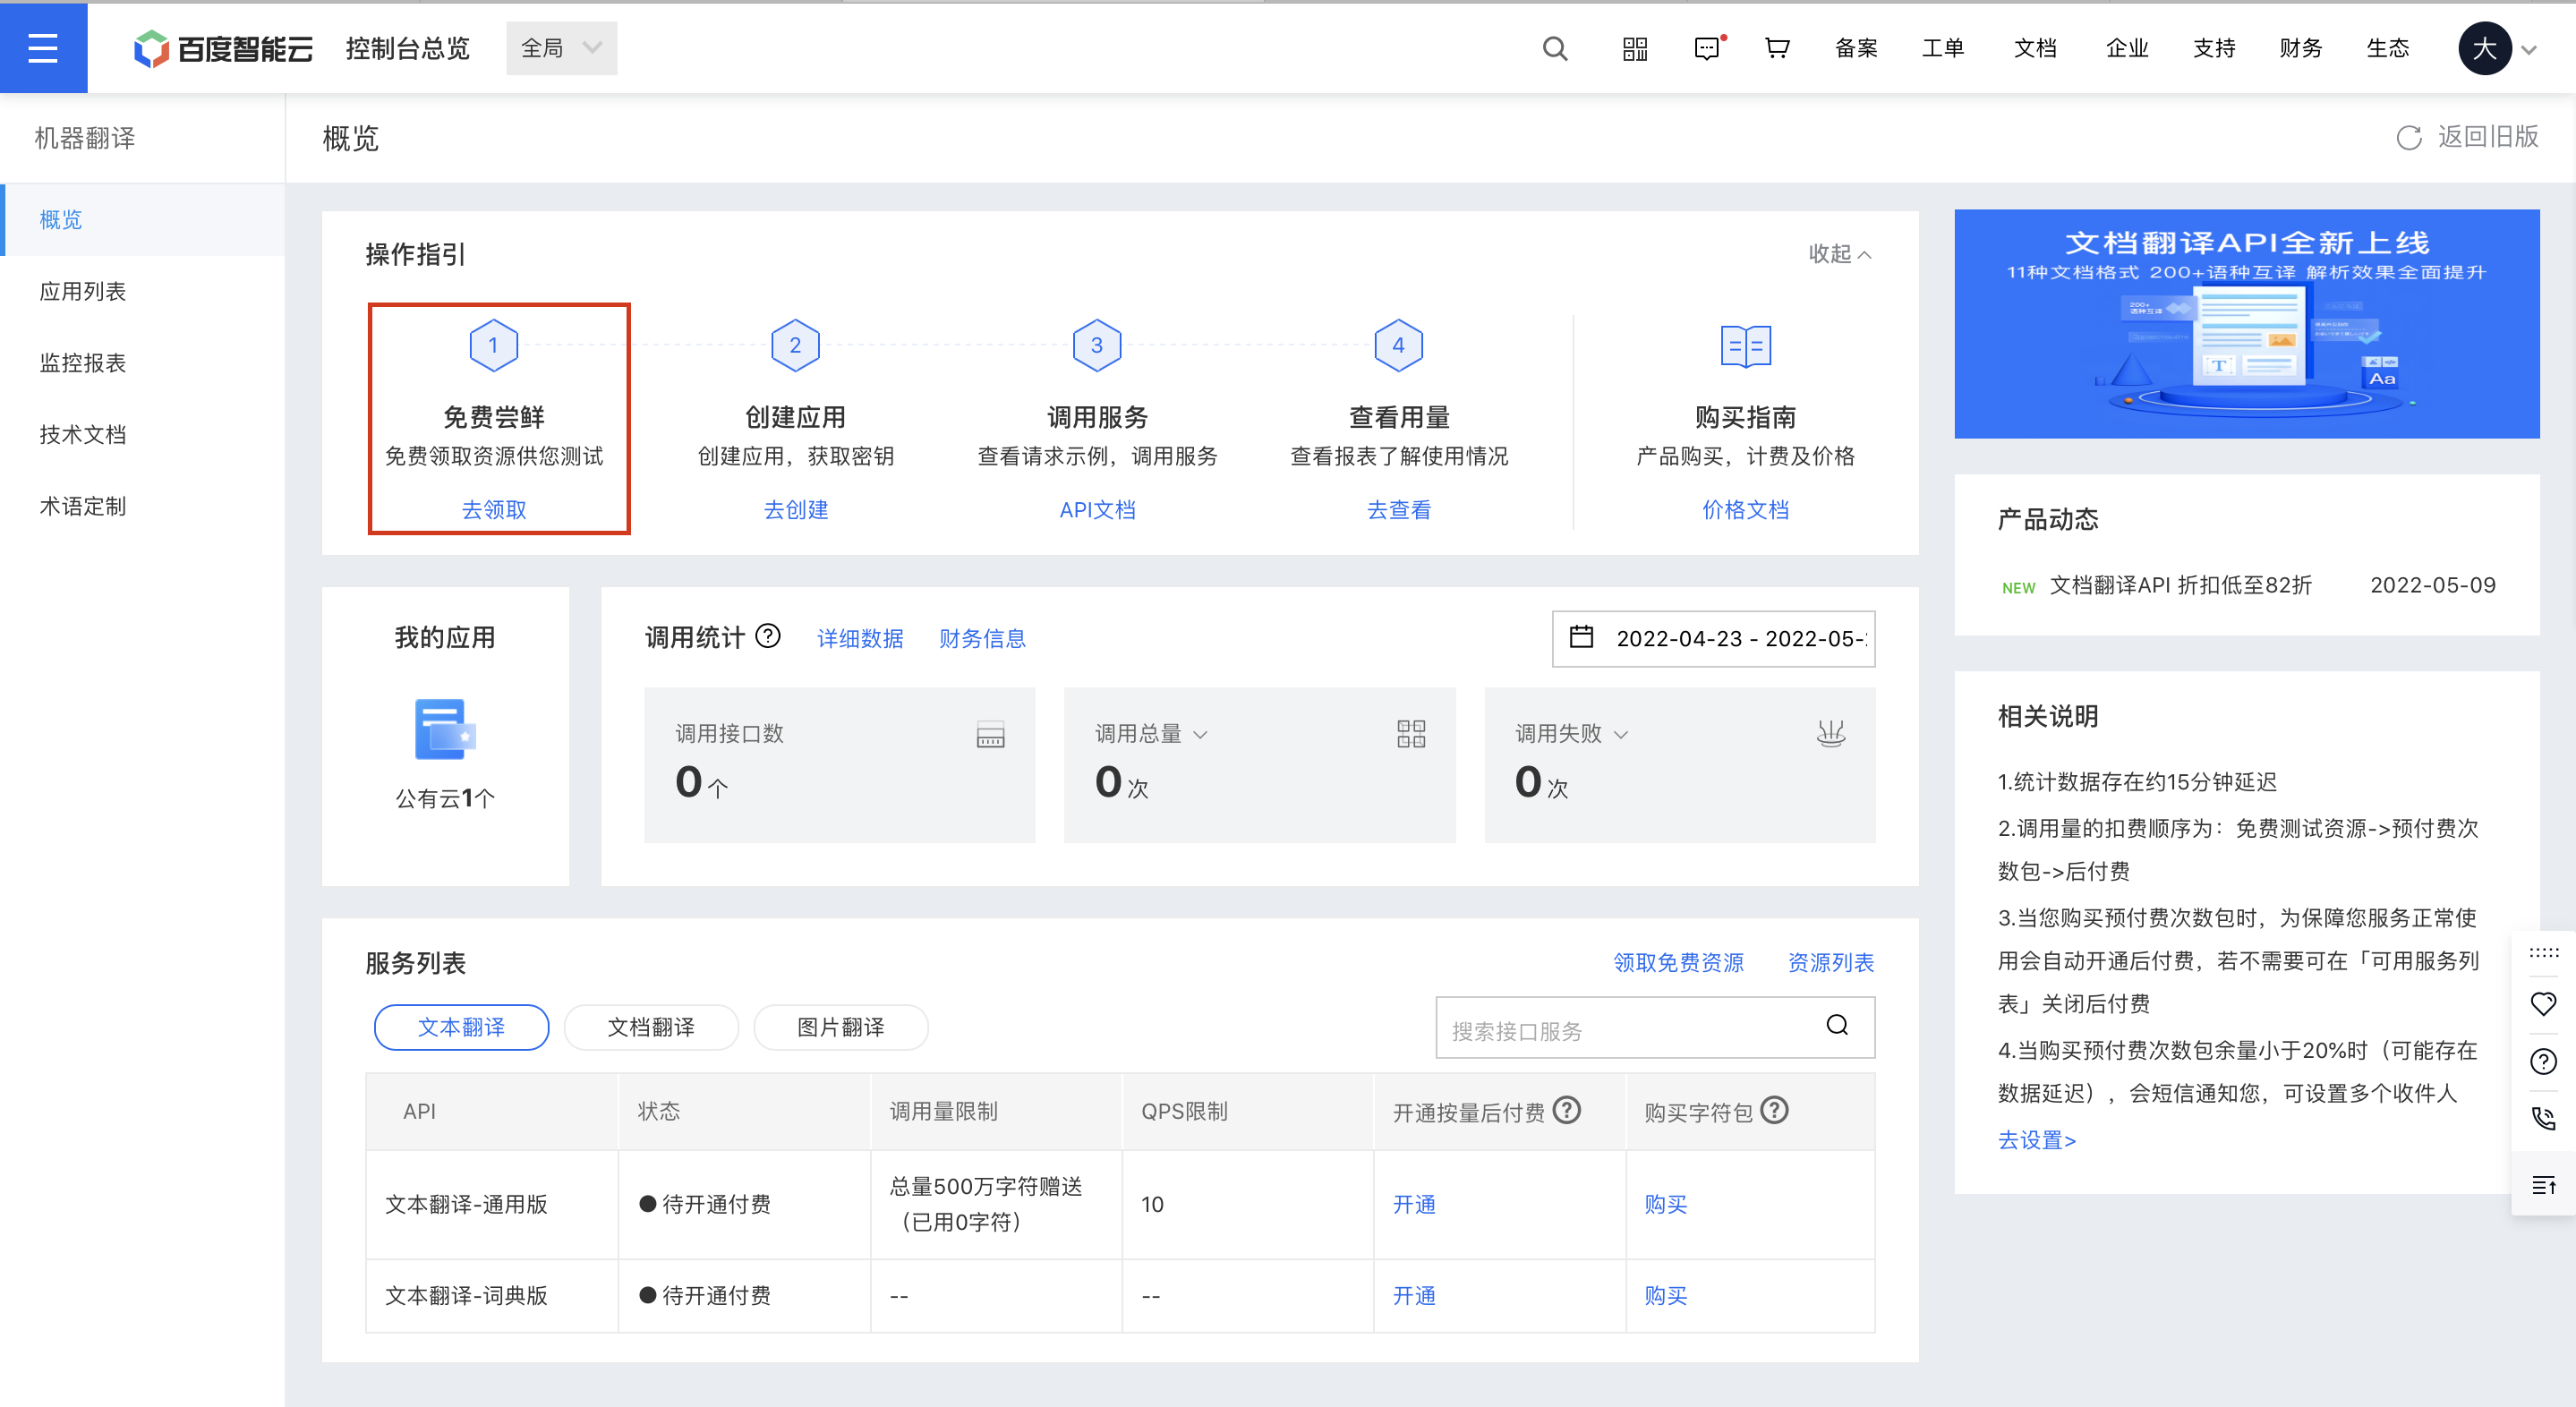Screen dimensions: 2576x1407
Task: Click the 去查看 link
Action: point(1399,509)
